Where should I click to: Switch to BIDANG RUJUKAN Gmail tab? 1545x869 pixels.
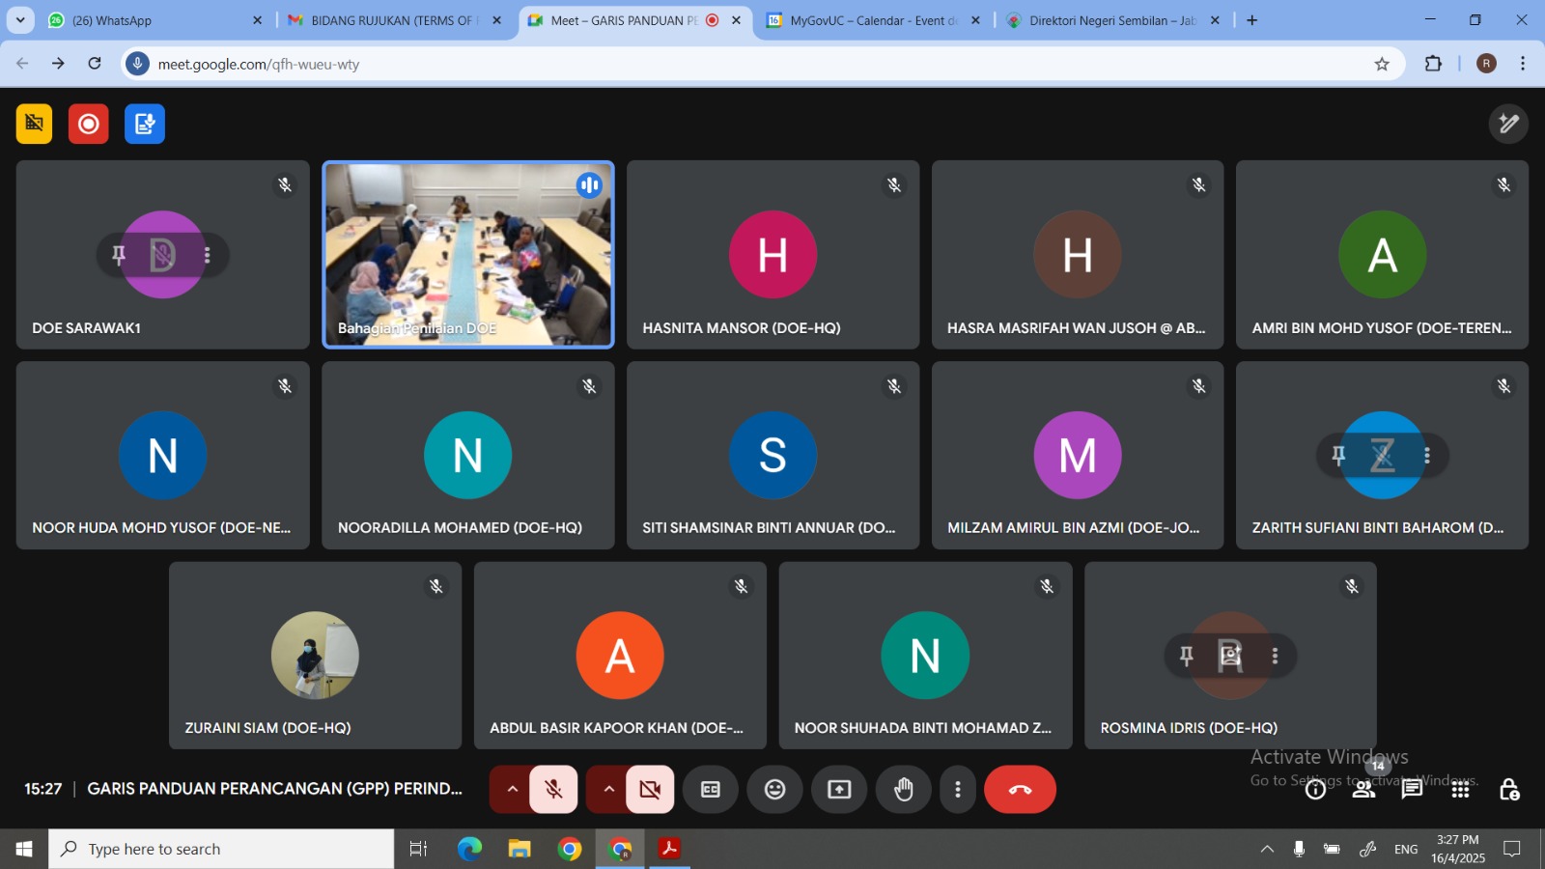click(x=394, y=20)
